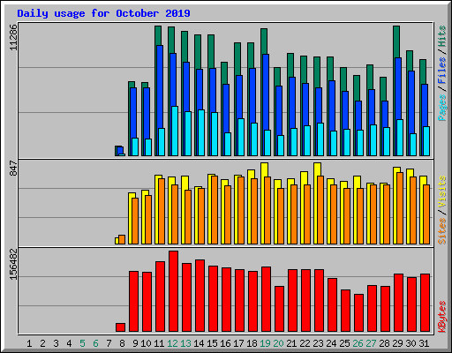452x353 pixels.
Task: Click day 17 on the date axis
Action: pos(238,343)
